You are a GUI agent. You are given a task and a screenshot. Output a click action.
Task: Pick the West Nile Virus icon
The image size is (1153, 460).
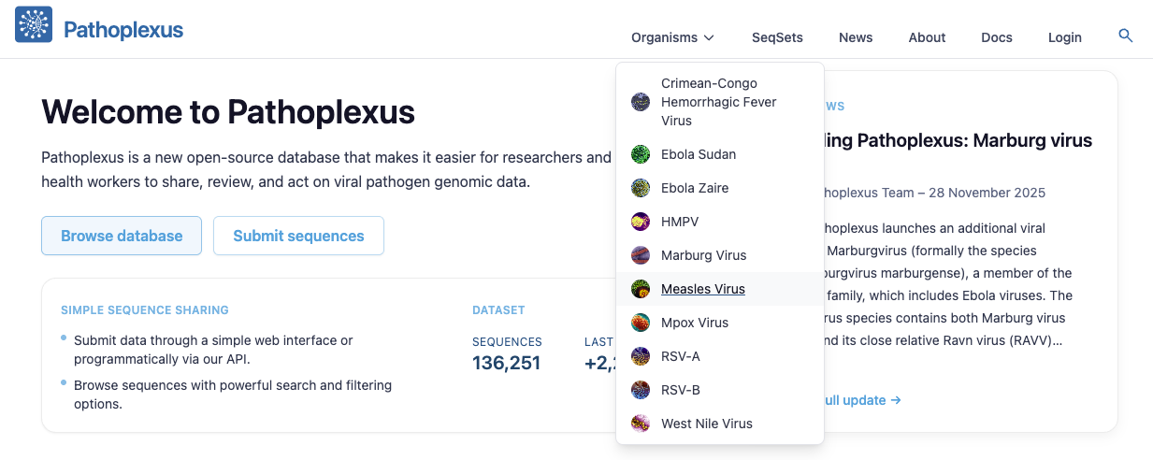(x=641, y=424)
